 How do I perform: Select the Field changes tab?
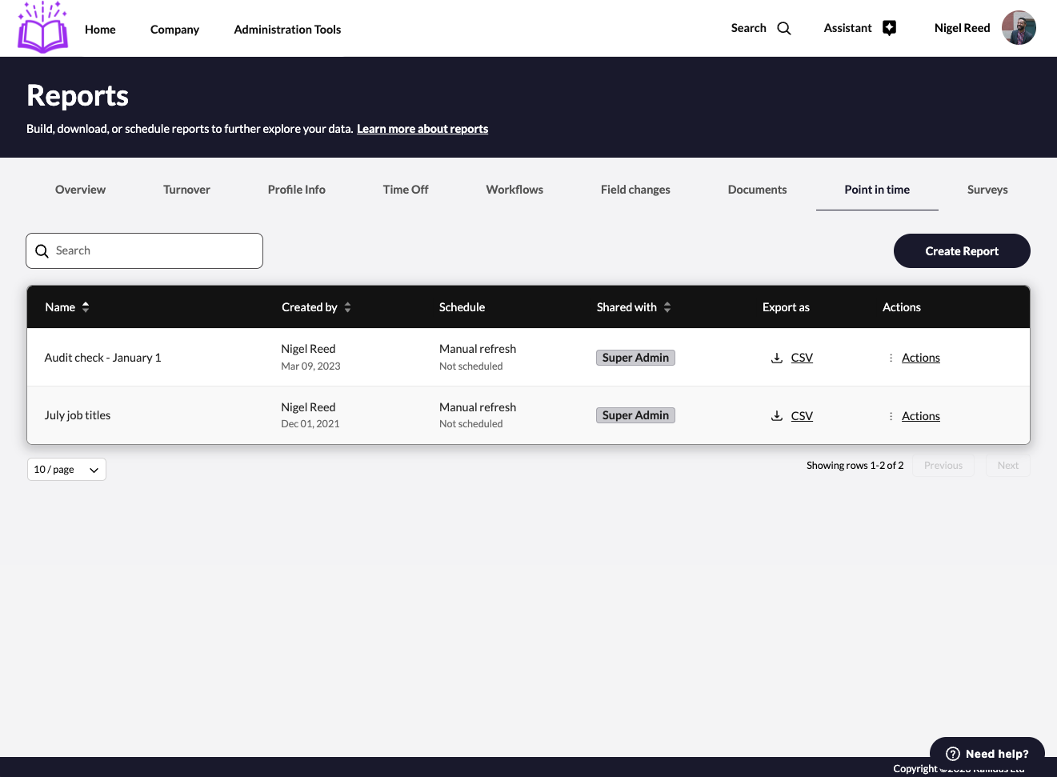tap(635, 190)
